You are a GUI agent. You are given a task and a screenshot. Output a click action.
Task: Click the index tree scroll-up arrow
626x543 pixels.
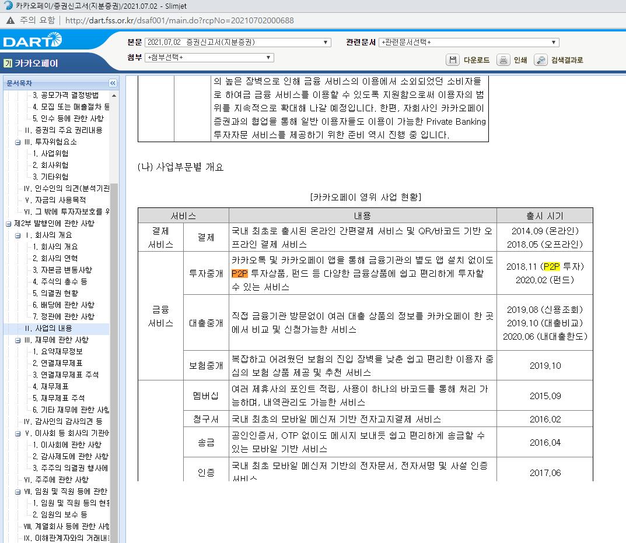114,96
